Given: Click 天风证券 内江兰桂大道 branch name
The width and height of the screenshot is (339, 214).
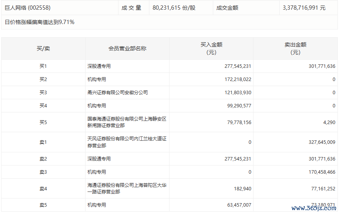Looking at the screenshot, I should (127, 142).
